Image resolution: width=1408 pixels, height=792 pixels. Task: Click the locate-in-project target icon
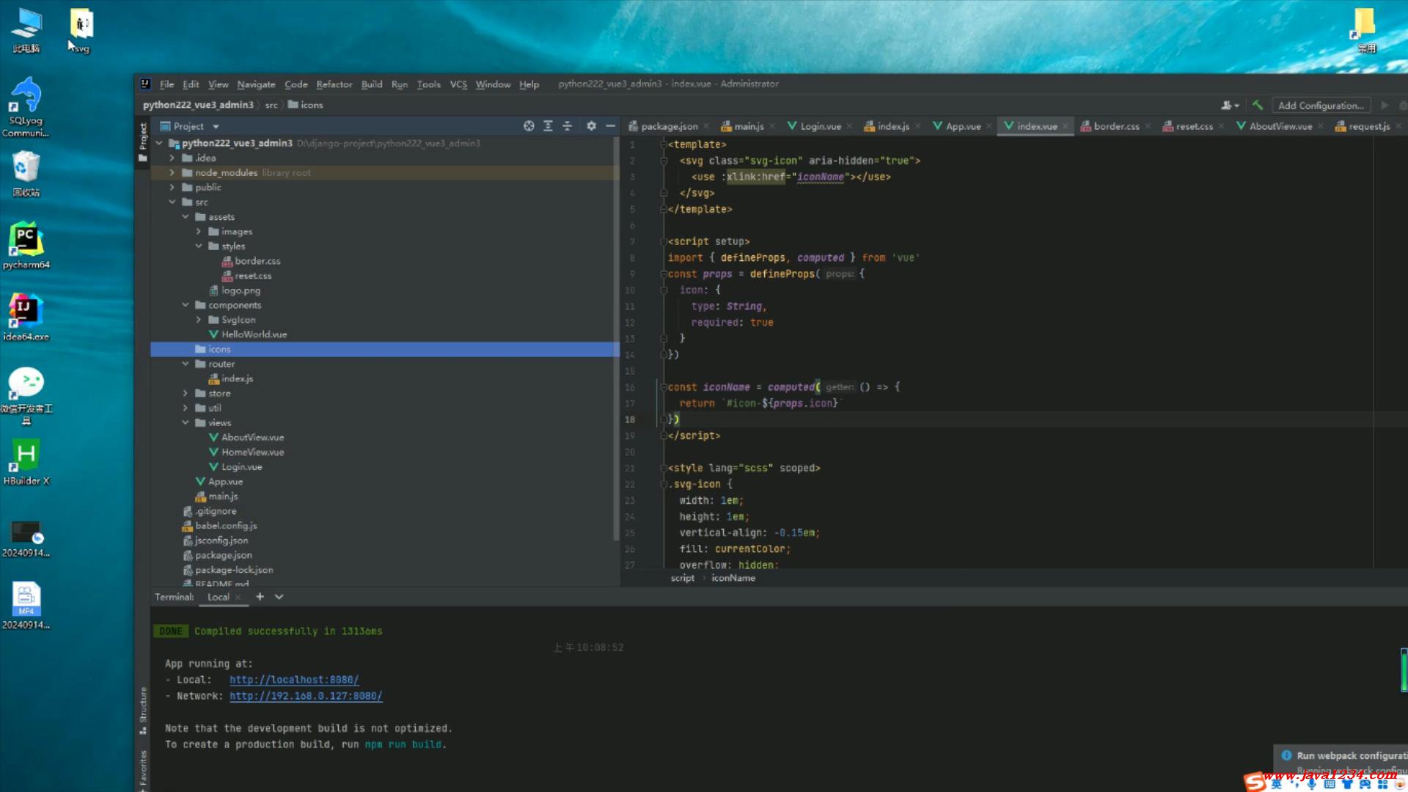(x=529, y=126)
